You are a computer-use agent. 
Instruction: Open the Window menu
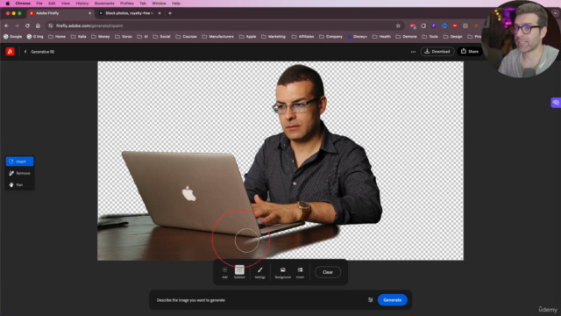pyautogui.click(x=159, y=4)
